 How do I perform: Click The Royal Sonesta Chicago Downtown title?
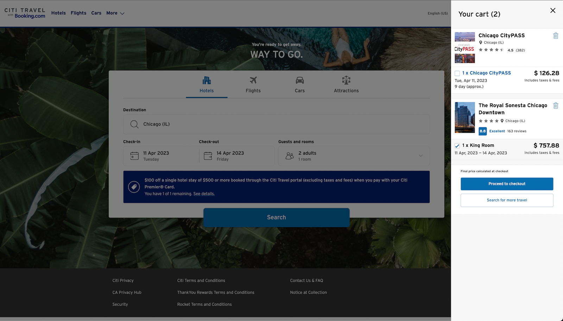pyautogui.click(x=513, y=109)
